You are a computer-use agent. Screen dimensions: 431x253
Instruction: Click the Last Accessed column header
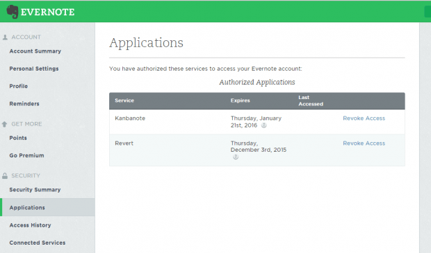[311, 101]
